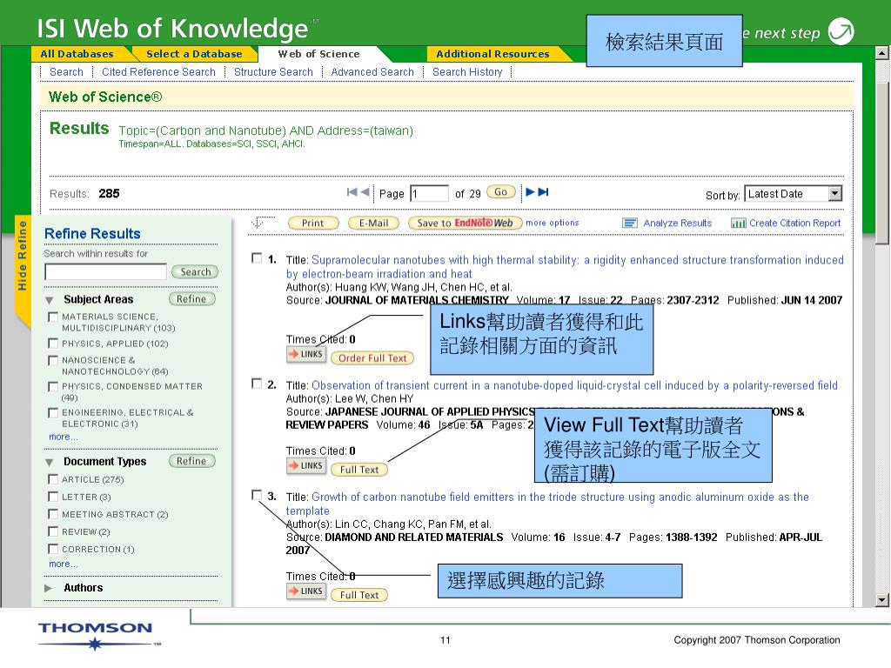Screen dimensions: 891x668
Task: Click the scrollbar up arrow
Action: point(882,53)
